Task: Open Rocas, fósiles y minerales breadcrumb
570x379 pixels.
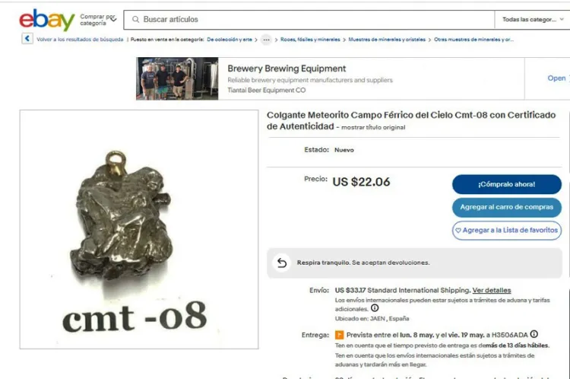Action: (310, 40)
